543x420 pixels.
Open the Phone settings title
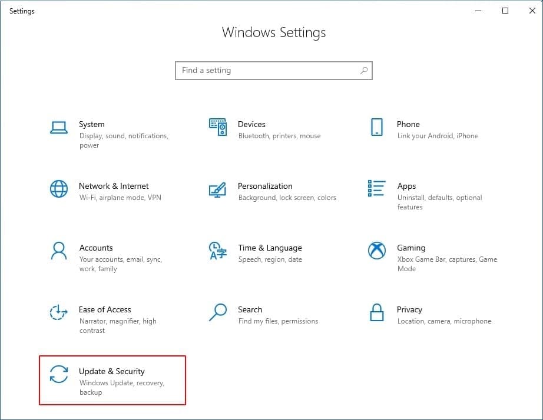coord(408,124)
